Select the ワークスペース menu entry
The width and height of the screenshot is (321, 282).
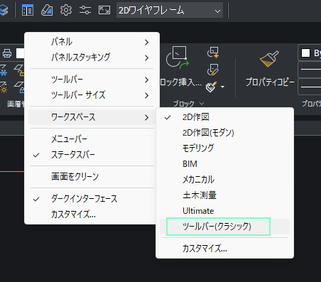(x=92, y=117)
